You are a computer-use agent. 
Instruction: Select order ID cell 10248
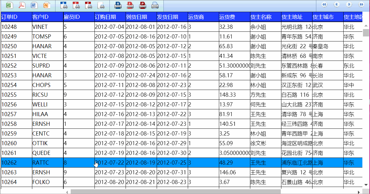coord(16,27)
